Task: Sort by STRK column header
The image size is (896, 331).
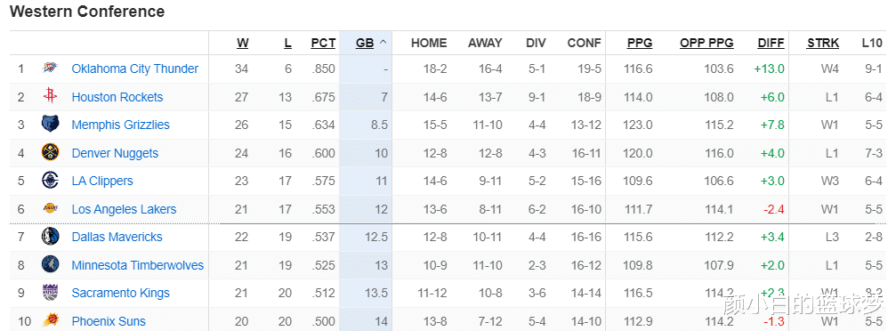Action: pos(823,43)
